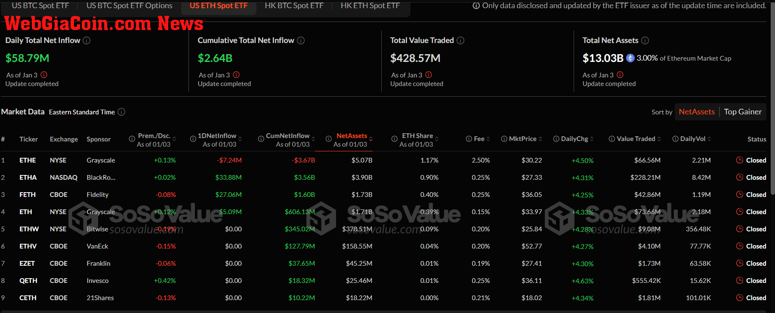Click the closed status clock icon for QETH
The height and width of the screenshot is (313, 775).
(740, 280)
